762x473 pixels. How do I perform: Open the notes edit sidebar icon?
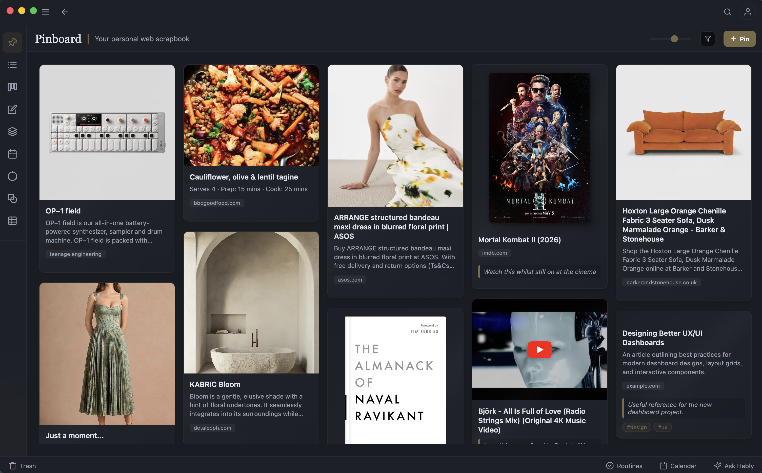(12, 109)
